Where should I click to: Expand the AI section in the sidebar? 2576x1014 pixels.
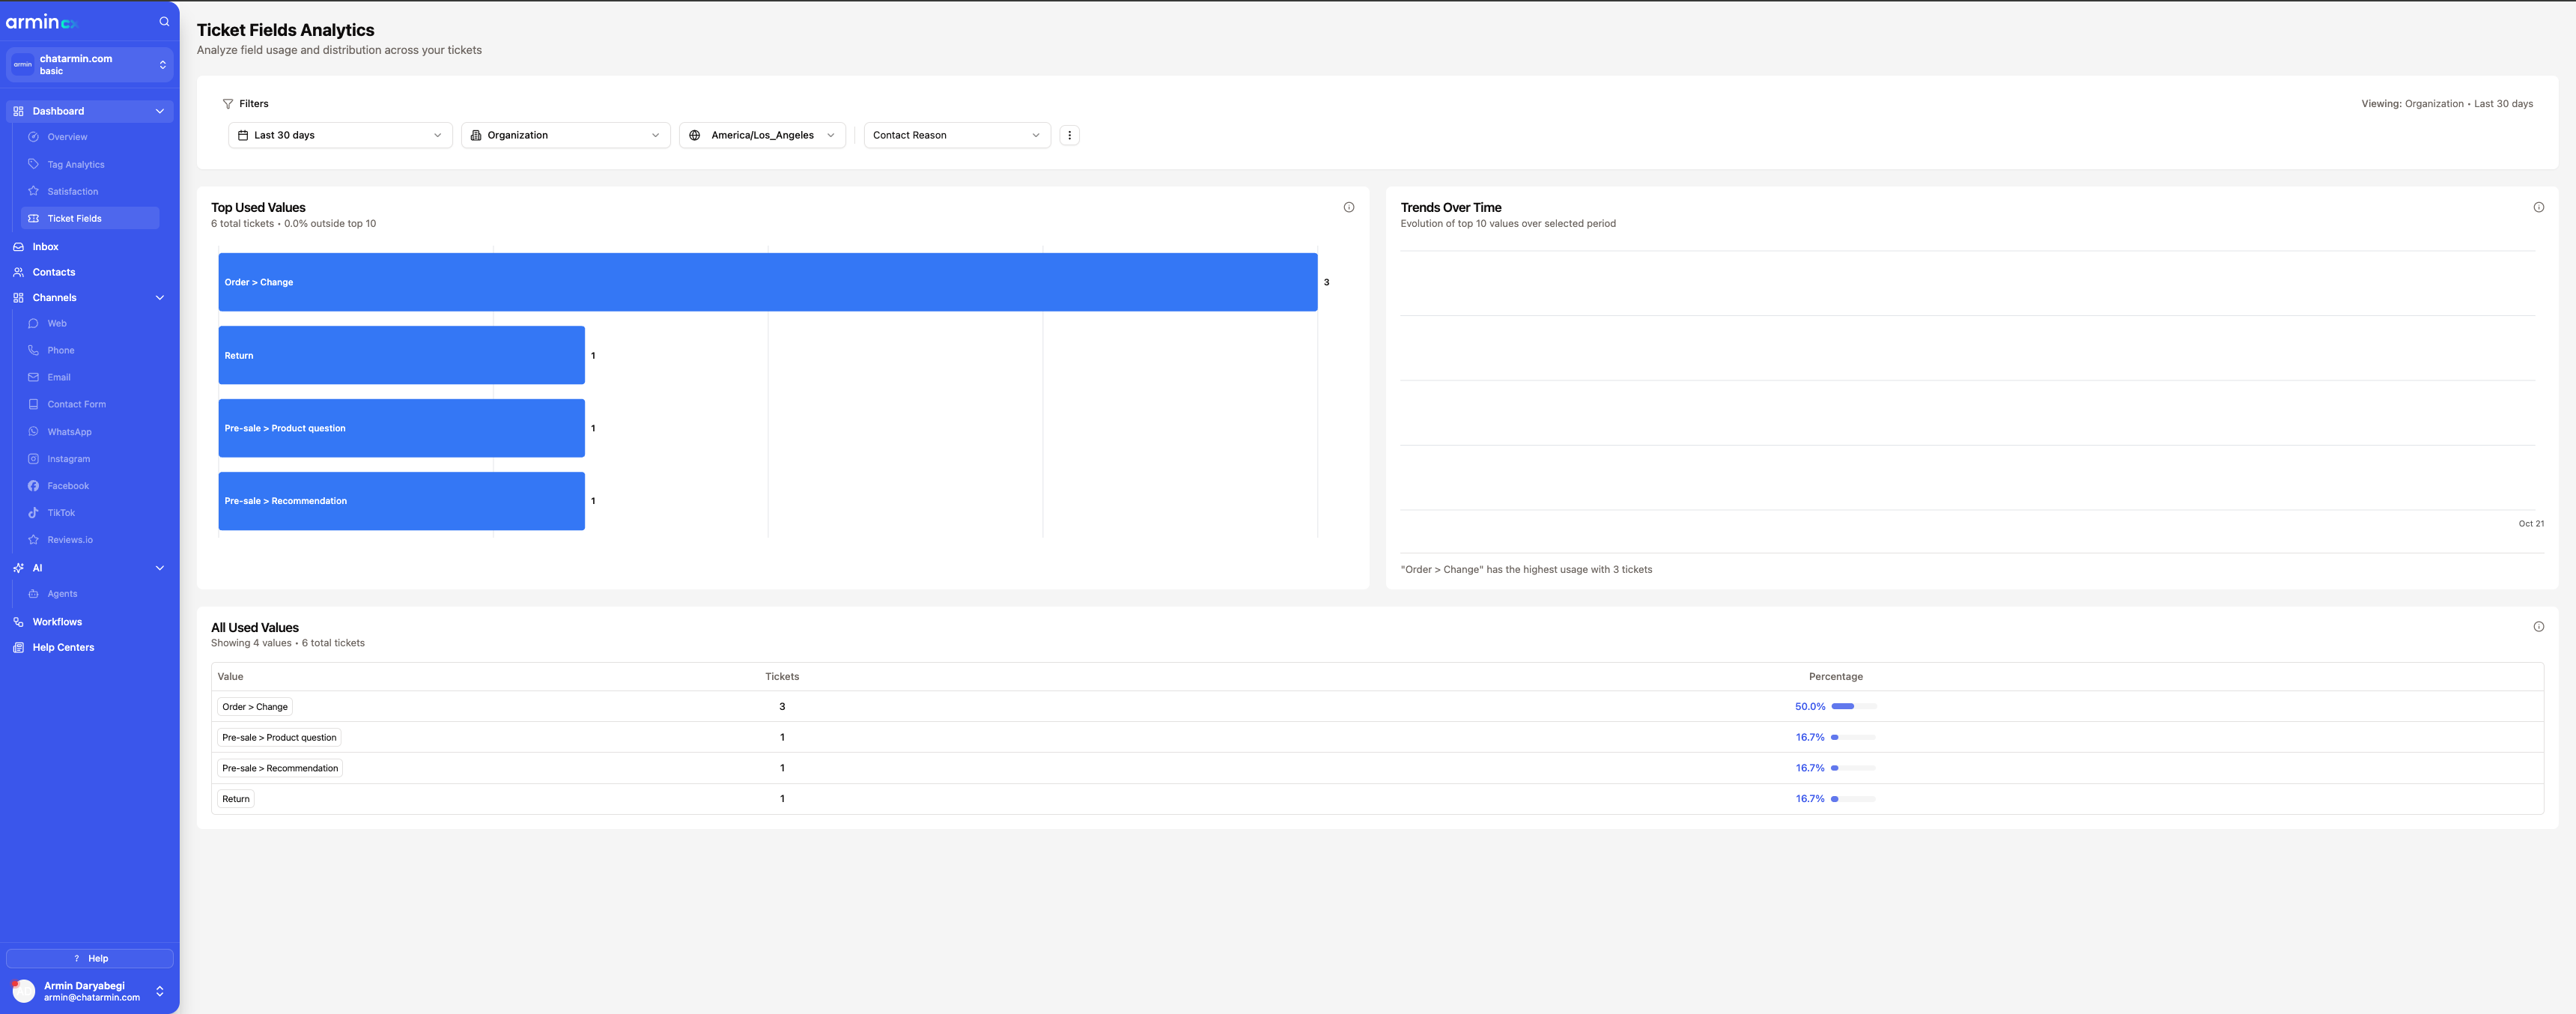(x=159, y=567)
